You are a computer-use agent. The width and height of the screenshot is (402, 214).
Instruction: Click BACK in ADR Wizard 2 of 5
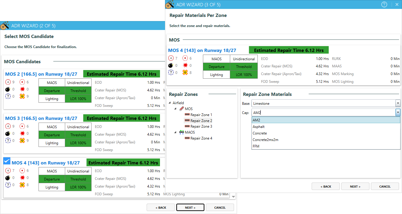click(161, 207)
